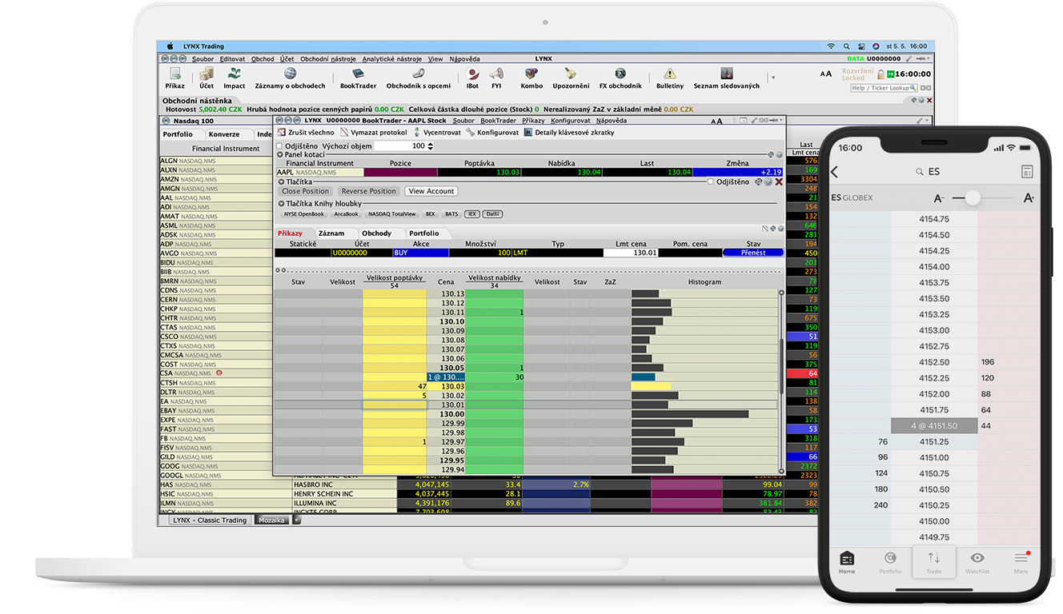
Task: Open FX obchodník toolbar icon
Action: (x=620, y=78)
